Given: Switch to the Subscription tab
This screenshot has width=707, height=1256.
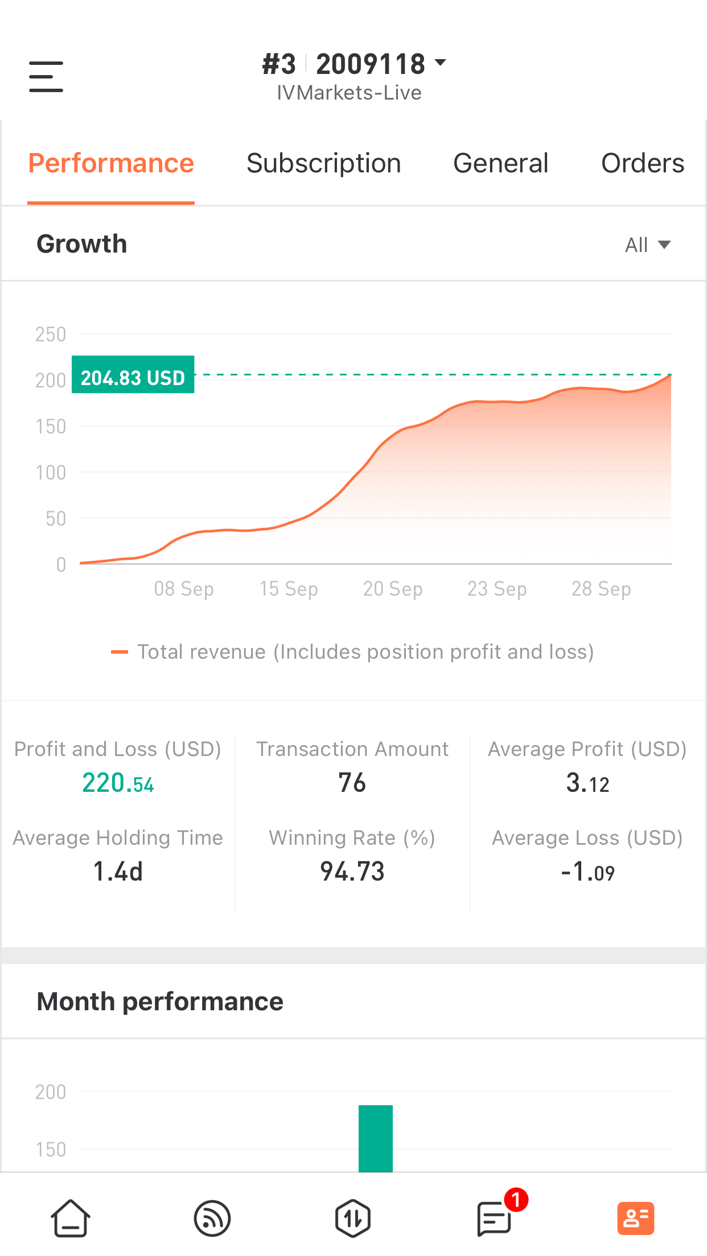Looking at the screenshot, I should pyautogui.click(x=323, y=164).
